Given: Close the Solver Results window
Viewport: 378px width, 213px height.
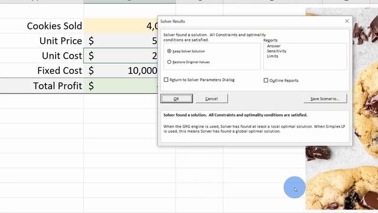Looking at the screenshot, I should point(347,21).
